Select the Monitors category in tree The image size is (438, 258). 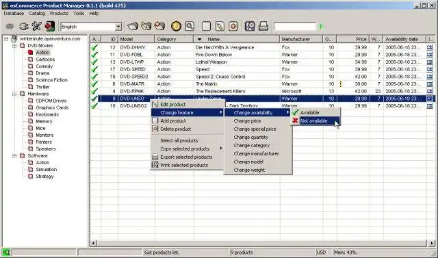click(44, 135)
